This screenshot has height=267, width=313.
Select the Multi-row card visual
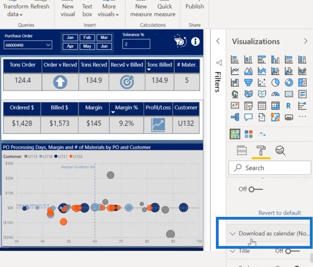click(x=303, y=94)
